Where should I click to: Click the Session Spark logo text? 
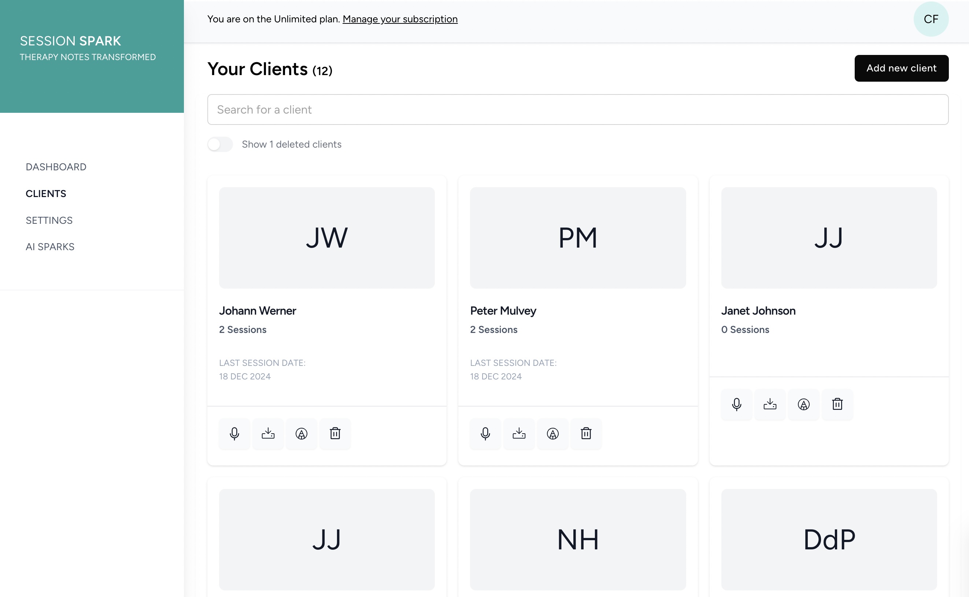pyautogui.click(x=70, y=41)
